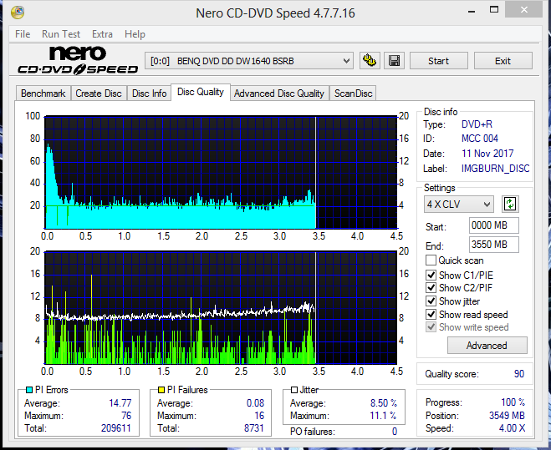
Task: Switch to the Disc Info tab
Action: [149, 94]
